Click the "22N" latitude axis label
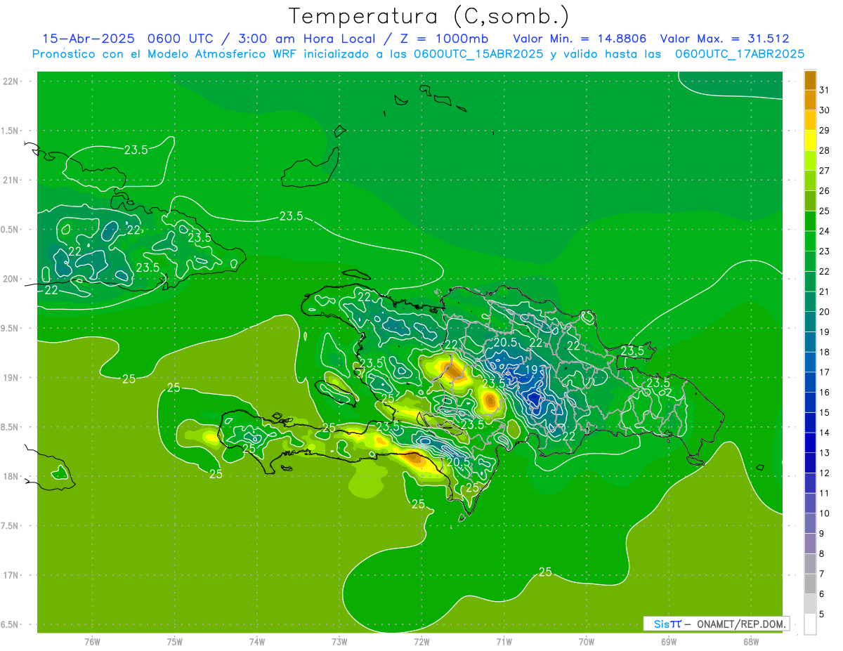 (11, 81)
